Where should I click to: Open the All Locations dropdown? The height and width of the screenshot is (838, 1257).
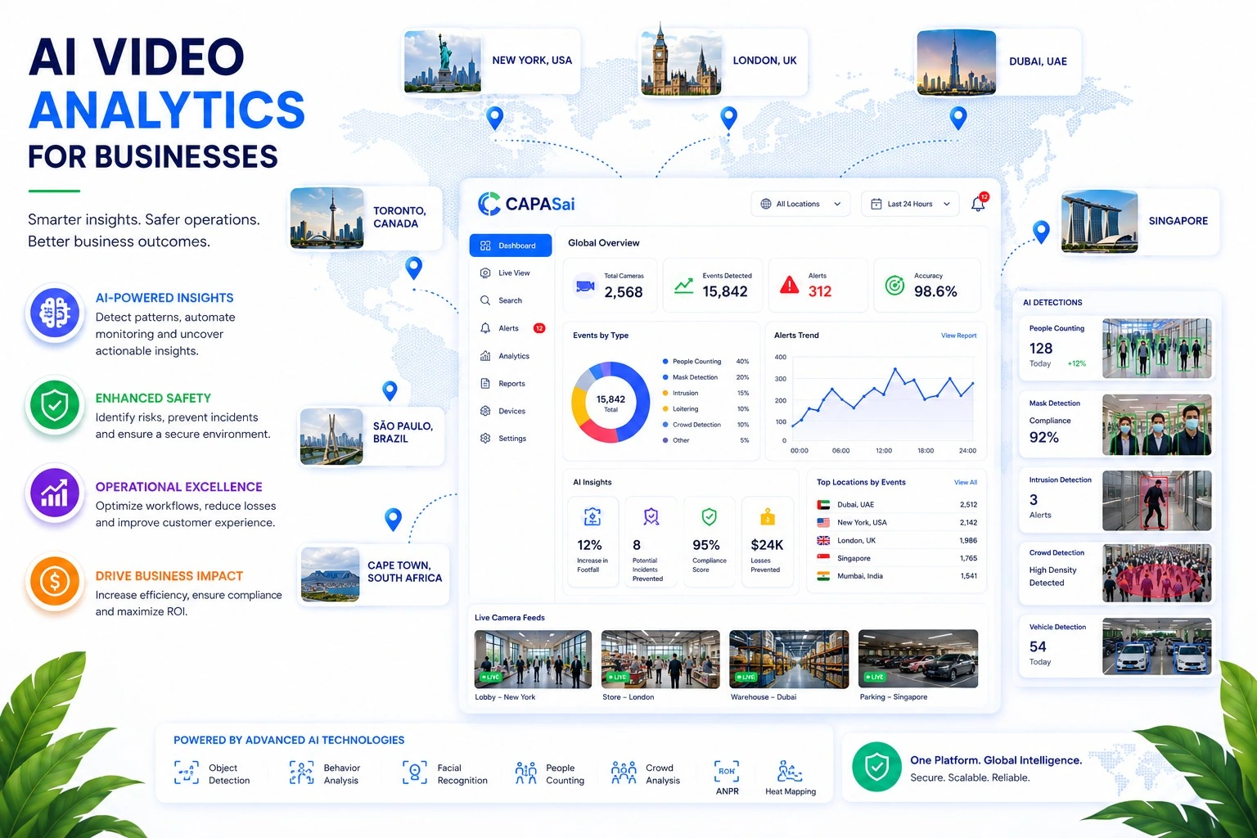coord(800,204)
